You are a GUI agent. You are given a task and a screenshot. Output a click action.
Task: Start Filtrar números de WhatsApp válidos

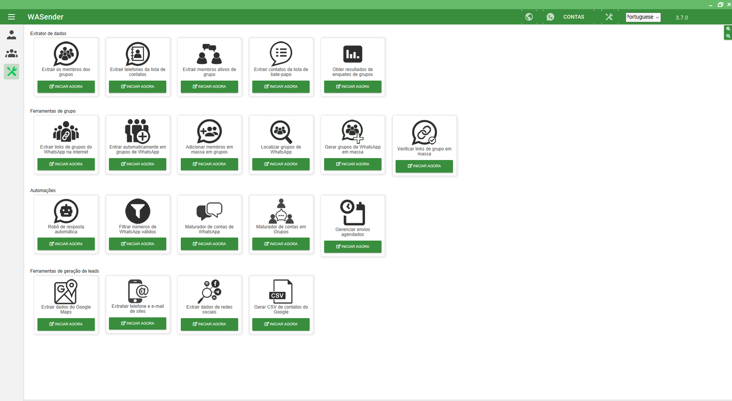click(138, 244)
